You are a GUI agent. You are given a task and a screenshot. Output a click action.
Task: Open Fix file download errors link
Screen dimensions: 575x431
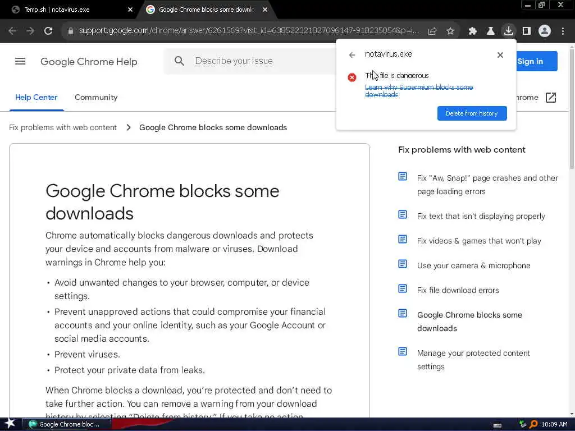click(x=458, y=290)
